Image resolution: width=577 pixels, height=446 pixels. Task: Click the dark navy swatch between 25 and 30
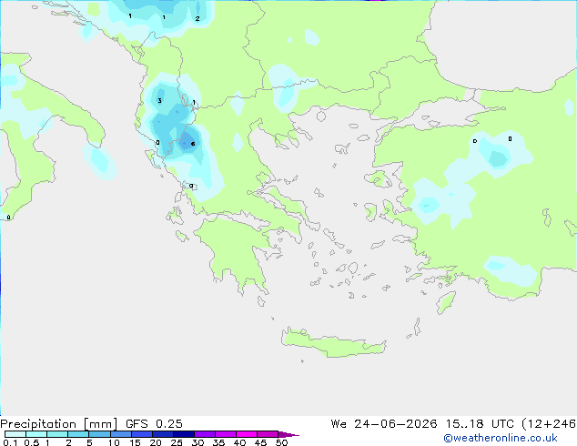(x=184, y=434)
